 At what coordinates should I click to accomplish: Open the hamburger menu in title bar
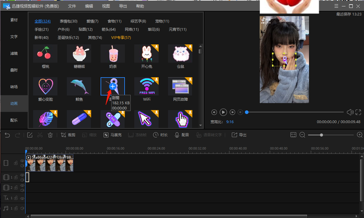point(336,6)
